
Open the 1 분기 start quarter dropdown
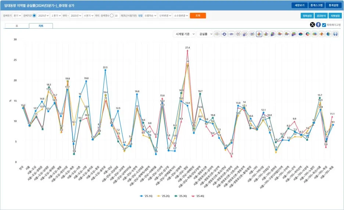pos(56,15)
